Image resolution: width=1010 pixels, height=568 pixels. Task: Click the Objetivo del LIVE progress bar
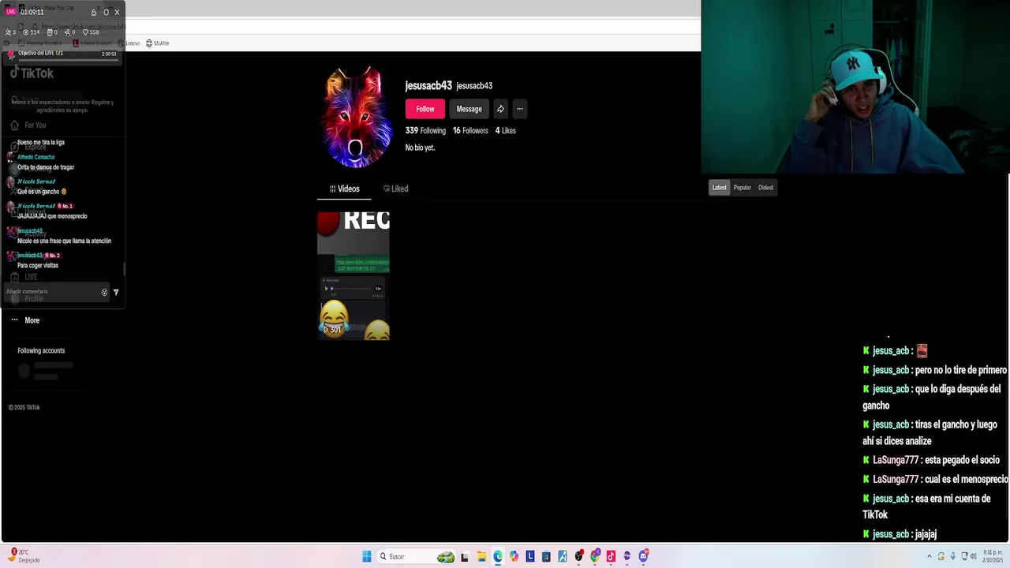click(69, 58)
